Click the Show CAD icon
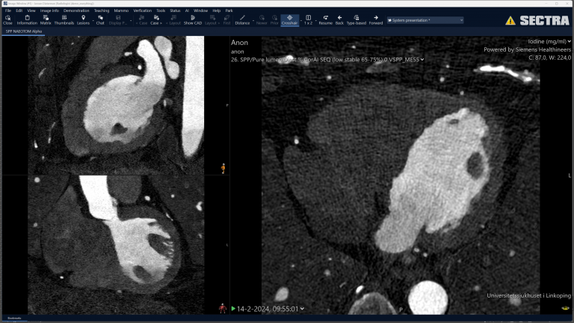 point(193,19)
